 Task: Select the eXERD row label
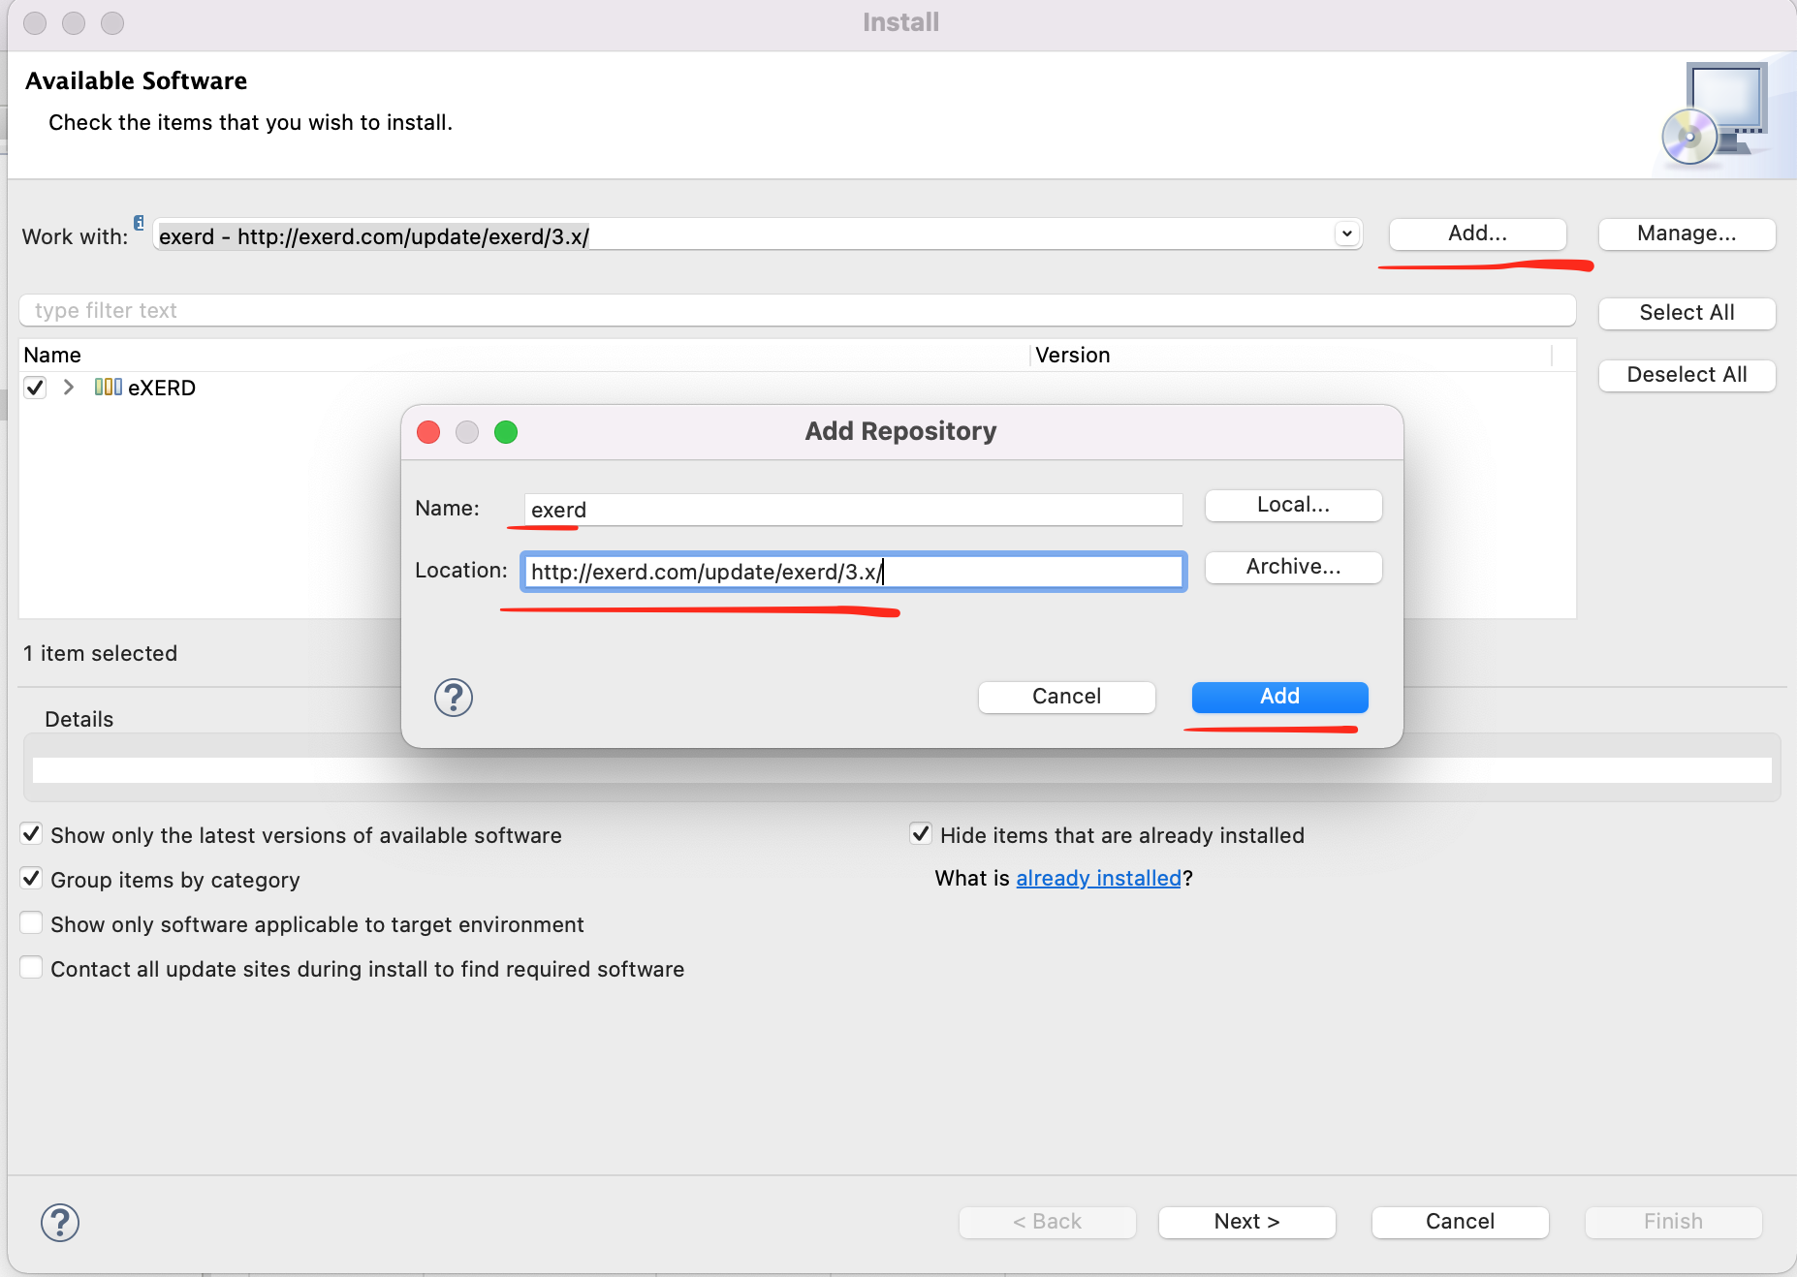pyautogui.click(x=162, y=389)
